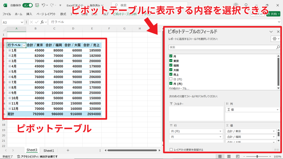This screenshot has width=283, height=159.
Task: Open the 月 (月) dropdown in rows area
Action: click(x=220, y=131)
